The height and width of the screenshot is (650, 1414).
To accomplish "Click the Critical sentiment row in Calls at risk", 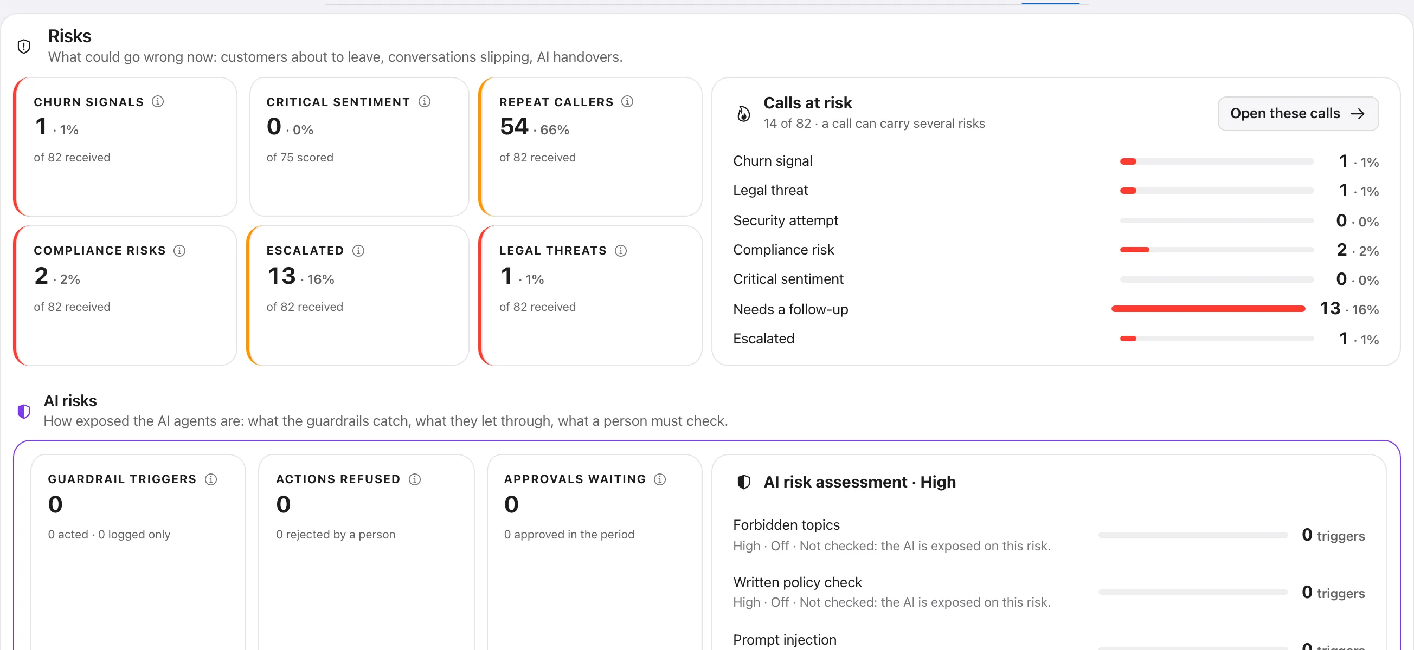I will (x=1056, y=279).
